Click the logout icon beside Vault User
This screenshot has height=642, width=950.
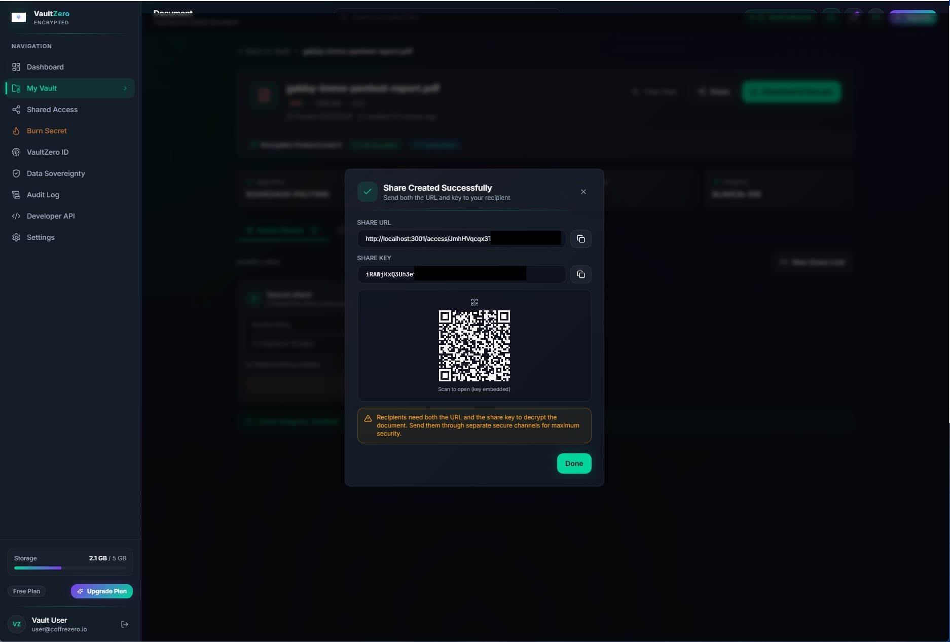125,624
